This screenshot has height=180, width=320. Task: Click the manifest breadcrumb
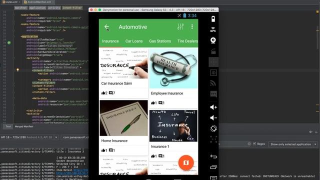[21, 8]
